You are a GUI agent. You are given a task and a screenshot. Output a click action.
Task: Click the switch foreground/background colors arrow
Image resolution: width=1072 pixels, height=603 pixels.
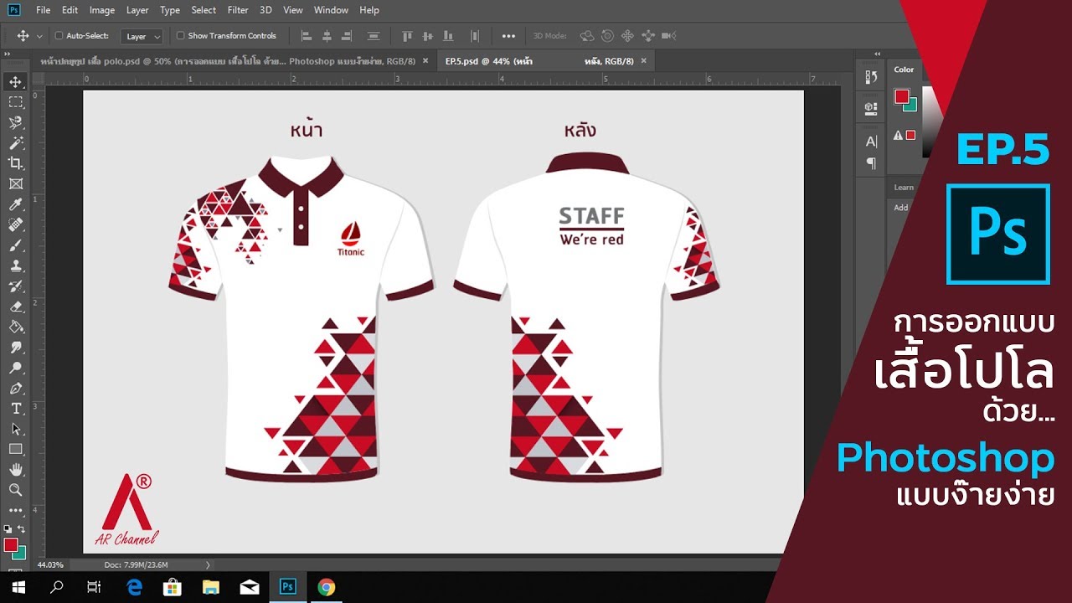(x=23, y=529)
